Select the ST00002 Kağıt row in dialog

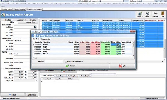tap(82, 47)
